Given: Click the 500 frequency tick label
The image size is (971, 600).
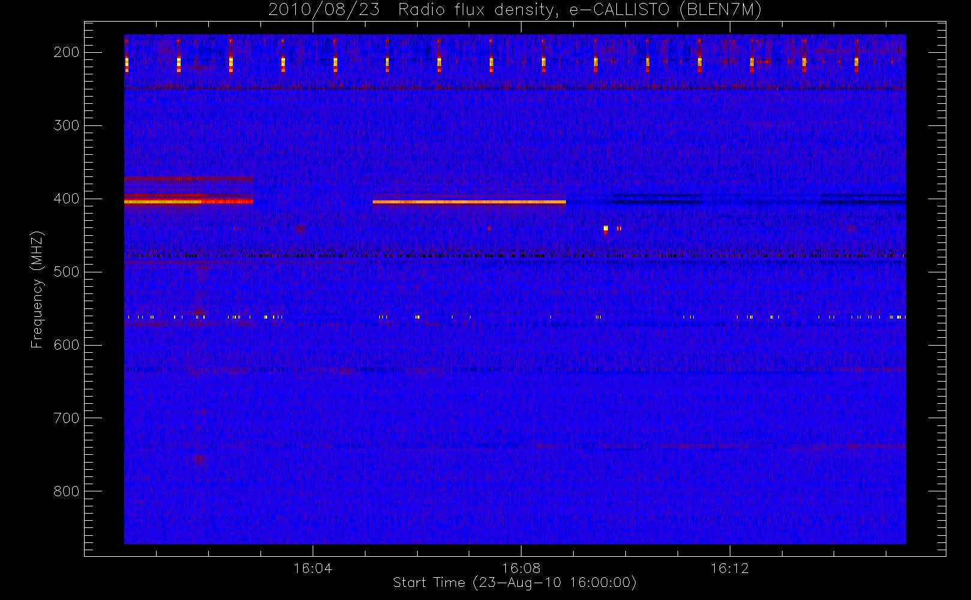Looking at the screenshot, I should 66,272.
